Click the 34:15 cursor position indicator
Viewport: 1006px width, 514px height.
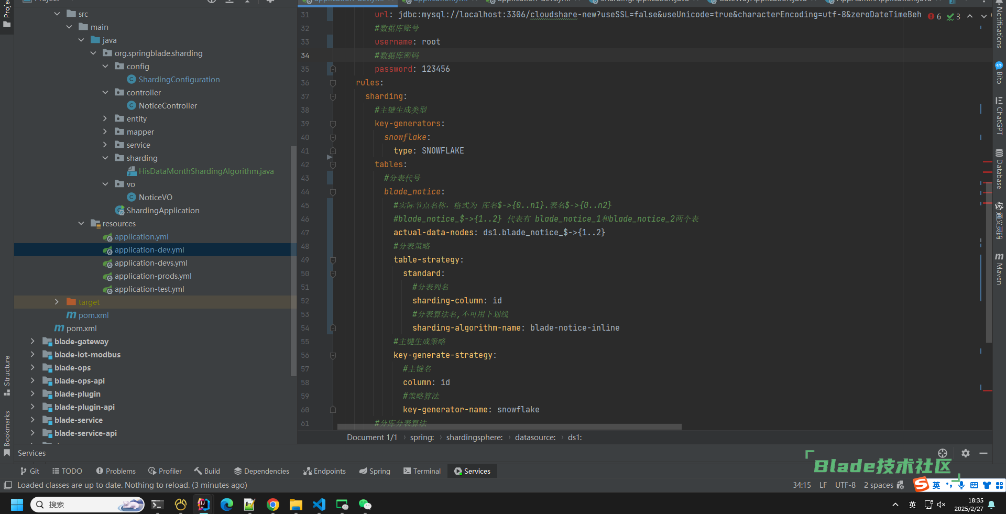pyautogui.click(x=802, y=485)
